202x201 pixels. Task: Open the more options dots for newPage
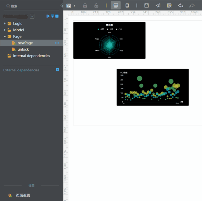(x=57, y=43)
